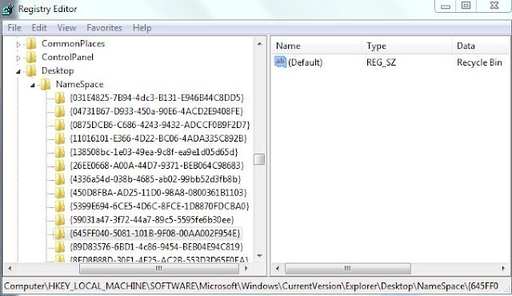Click the Type column header

click(x=407, y=46)
